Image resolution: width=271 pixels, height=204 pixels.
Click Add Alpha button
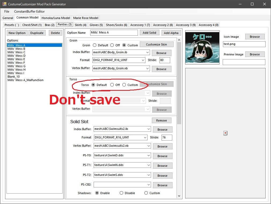coord(171,33)
